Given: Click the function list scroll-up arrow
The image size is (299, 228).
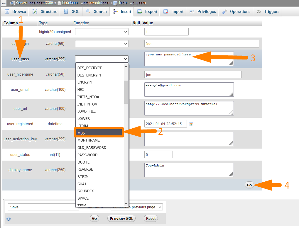Looking at the screenshot, I should 126,67.
